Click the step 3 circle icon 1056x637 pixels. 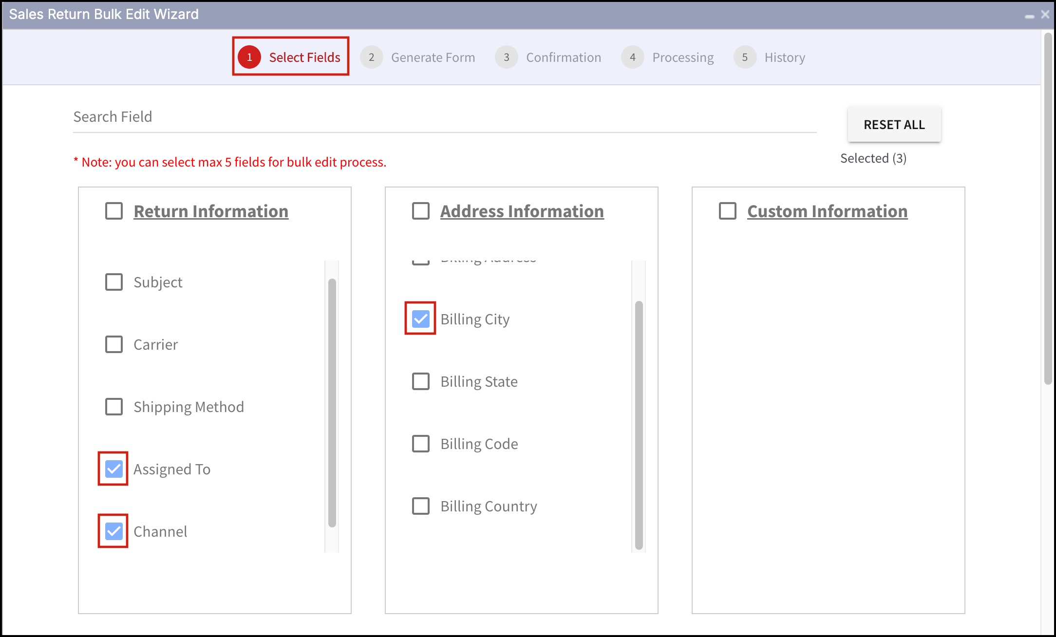click(x=506, y=57)
